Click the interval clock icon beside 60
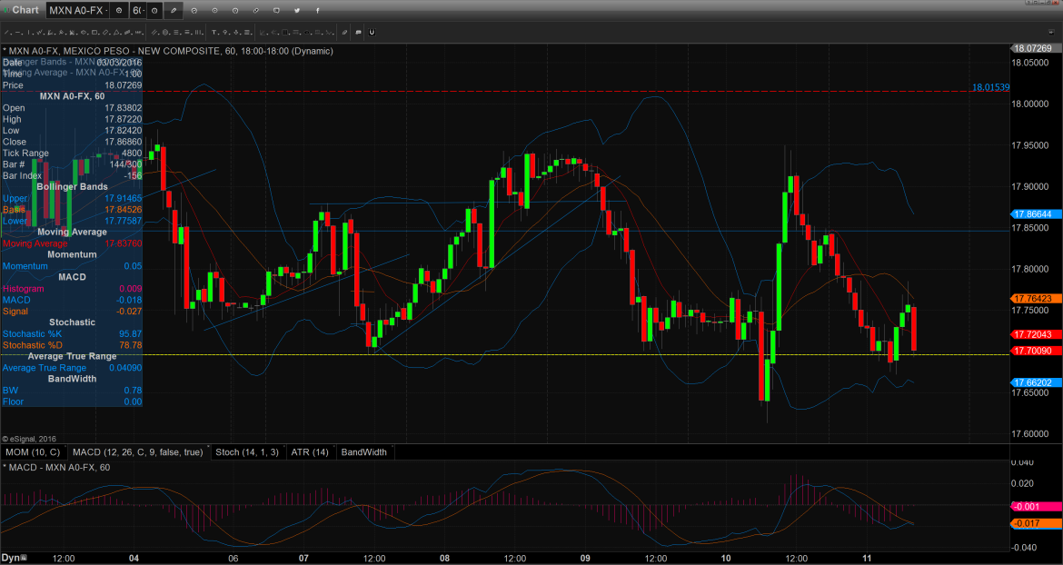The image size is (1063, 565). [154, 10]
